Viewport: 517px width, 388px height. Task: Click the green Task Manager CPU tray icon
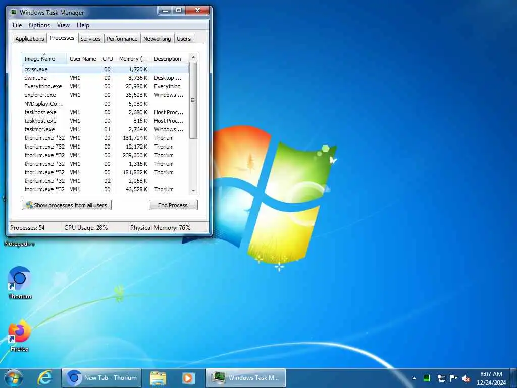[x=426, y=378]
